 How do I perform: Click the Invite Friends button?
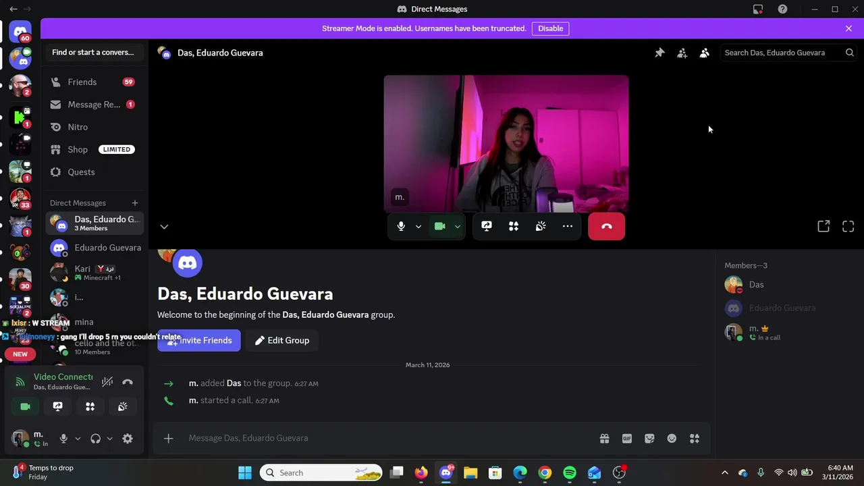[199, 340]
